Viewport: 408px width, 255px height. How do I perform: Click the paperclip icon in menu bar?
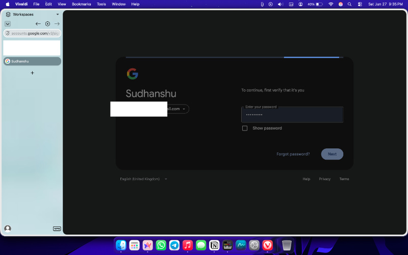262,4
